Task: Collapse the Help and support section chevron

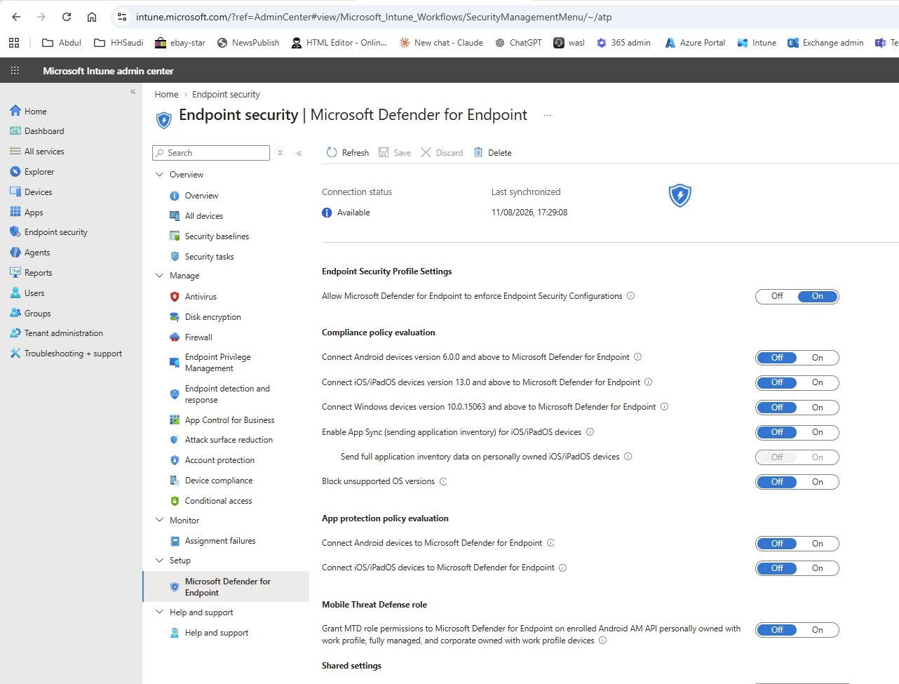Action: [x=159, y=612]
